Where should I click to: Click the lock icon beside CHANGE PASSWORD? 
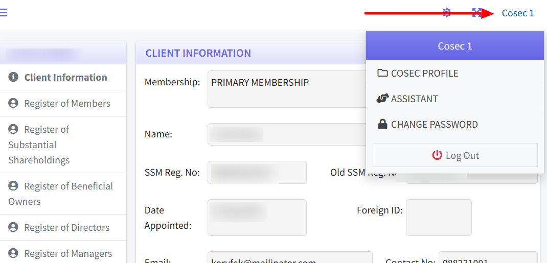(382, 124)
